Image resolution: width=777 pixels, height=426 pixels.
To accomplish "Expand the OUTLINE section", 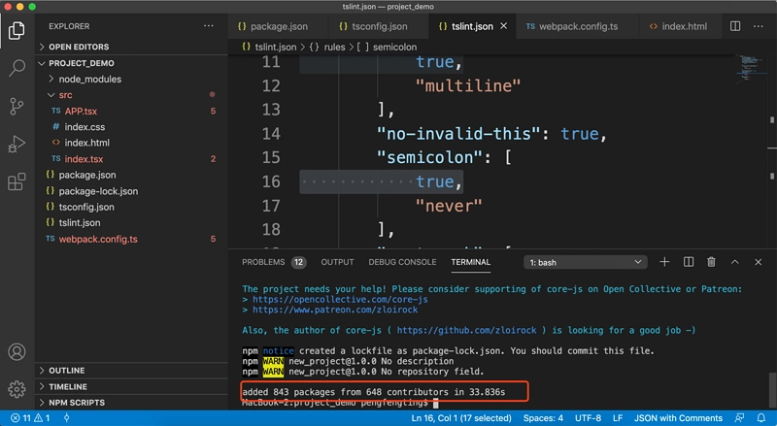I will (66, 371).
